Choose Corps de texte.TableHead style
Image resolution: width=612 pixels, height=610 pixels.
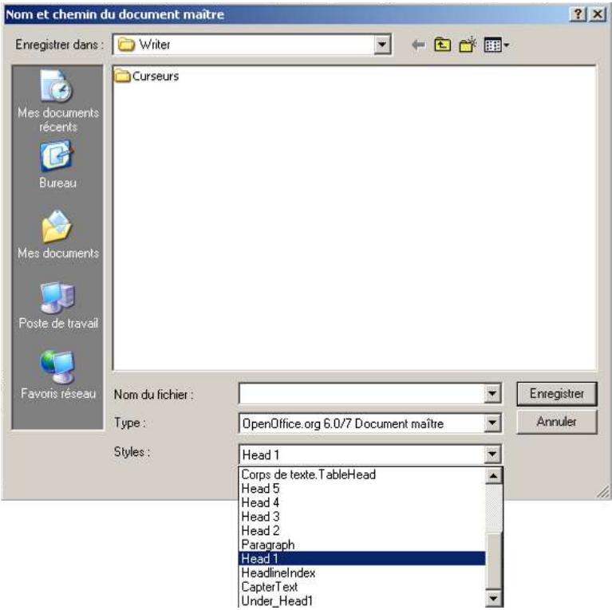tap(361, 474)
